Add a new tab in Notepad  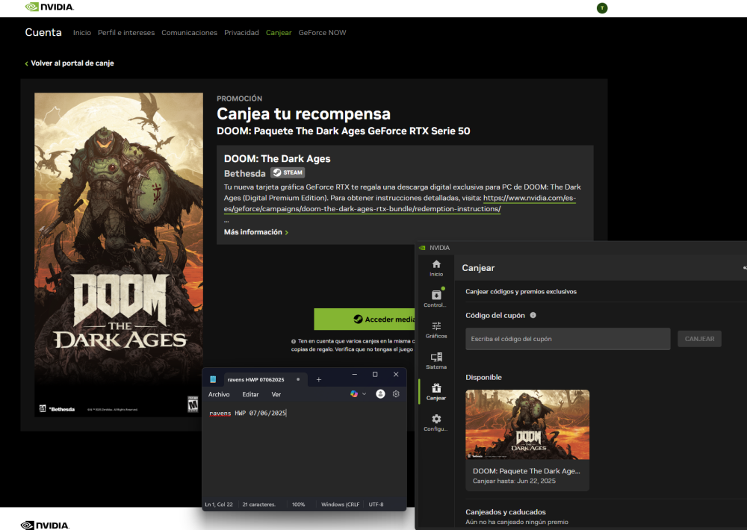[x=319, y=379]
